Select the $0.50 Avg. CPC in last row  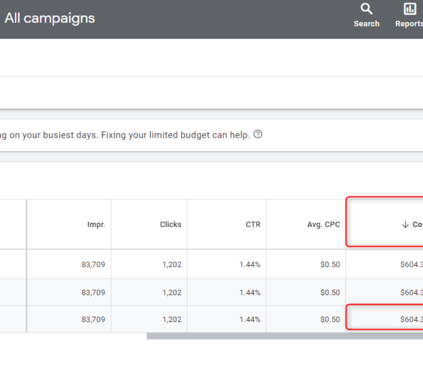tap(330, 319)
